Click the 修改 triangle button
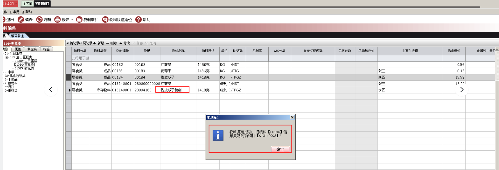 [x=125, y=43]
